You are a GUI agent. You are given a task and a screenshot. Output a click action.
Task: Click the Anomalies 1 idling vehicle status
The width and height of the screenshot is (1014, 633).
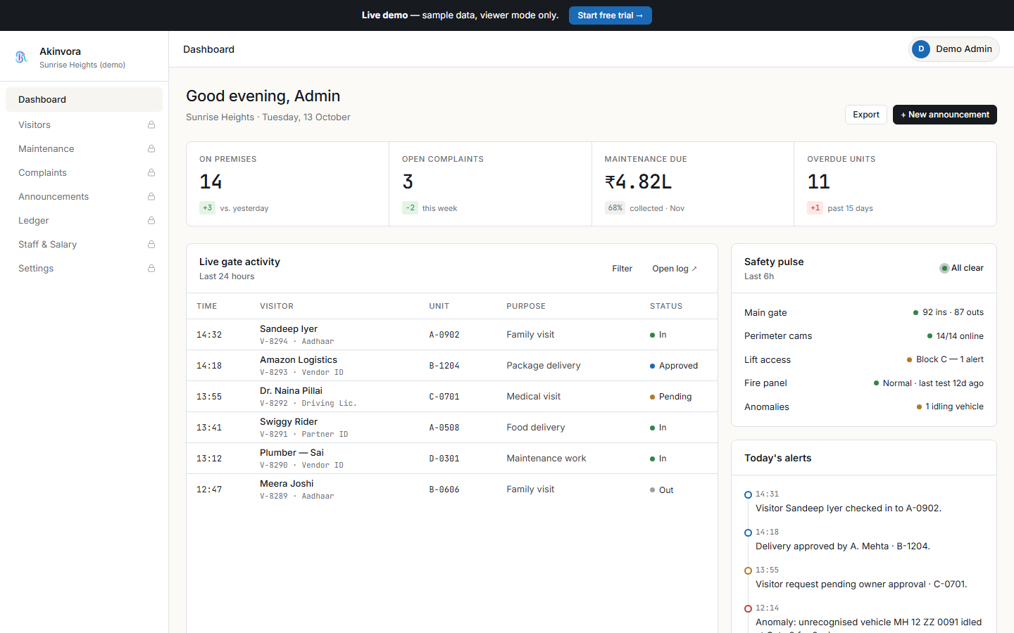coord(950,407)
